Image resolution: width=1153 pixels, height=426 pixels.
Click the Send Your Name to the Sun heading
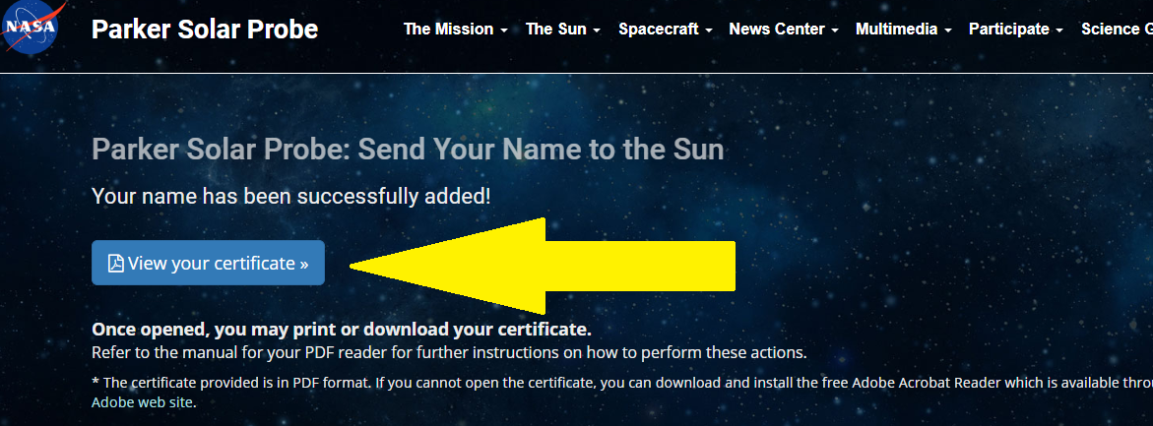(x=408, y=150)
